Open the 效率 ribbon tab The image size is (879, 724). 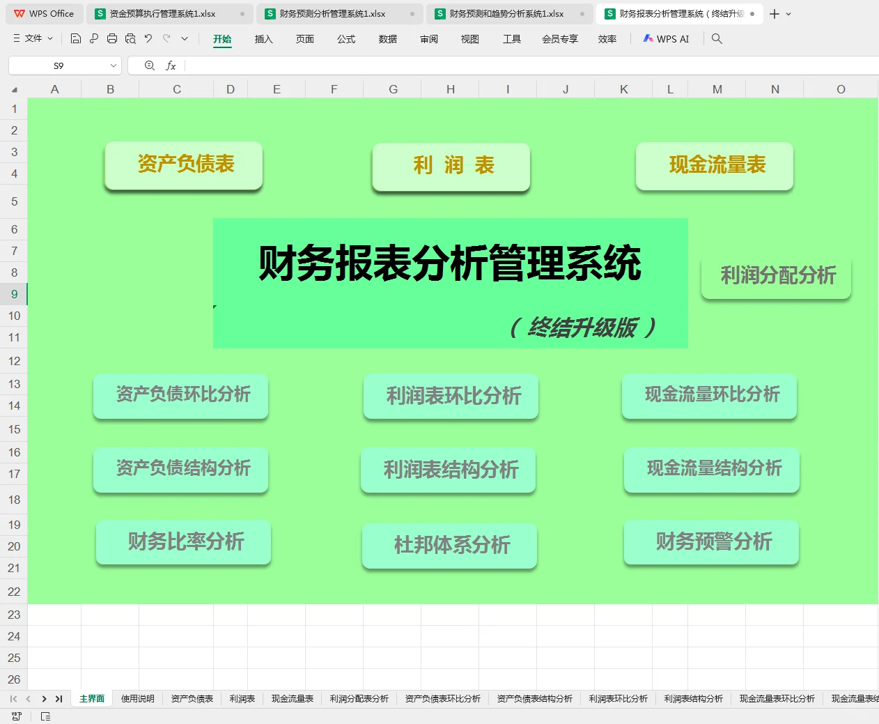607,39
